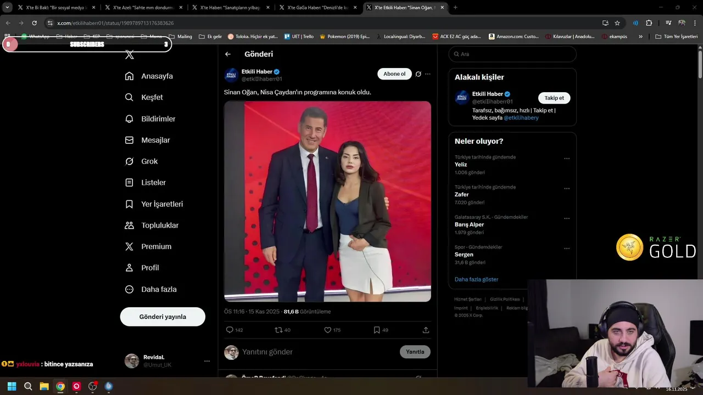Switch to the X'te Haber Sanatçıların tab
The width and height of the screenshot is (703, 395).
230,8
